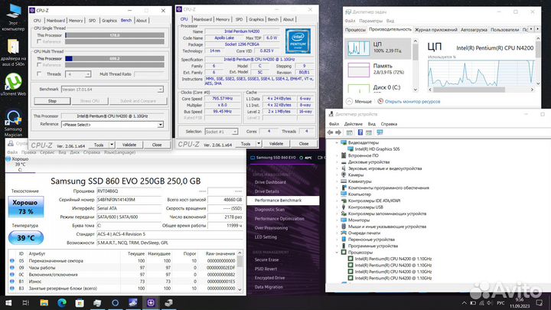Select the ЦП performance graph thumbnail
The height and width of the screenshot is (310, 551).
(358, 48)
